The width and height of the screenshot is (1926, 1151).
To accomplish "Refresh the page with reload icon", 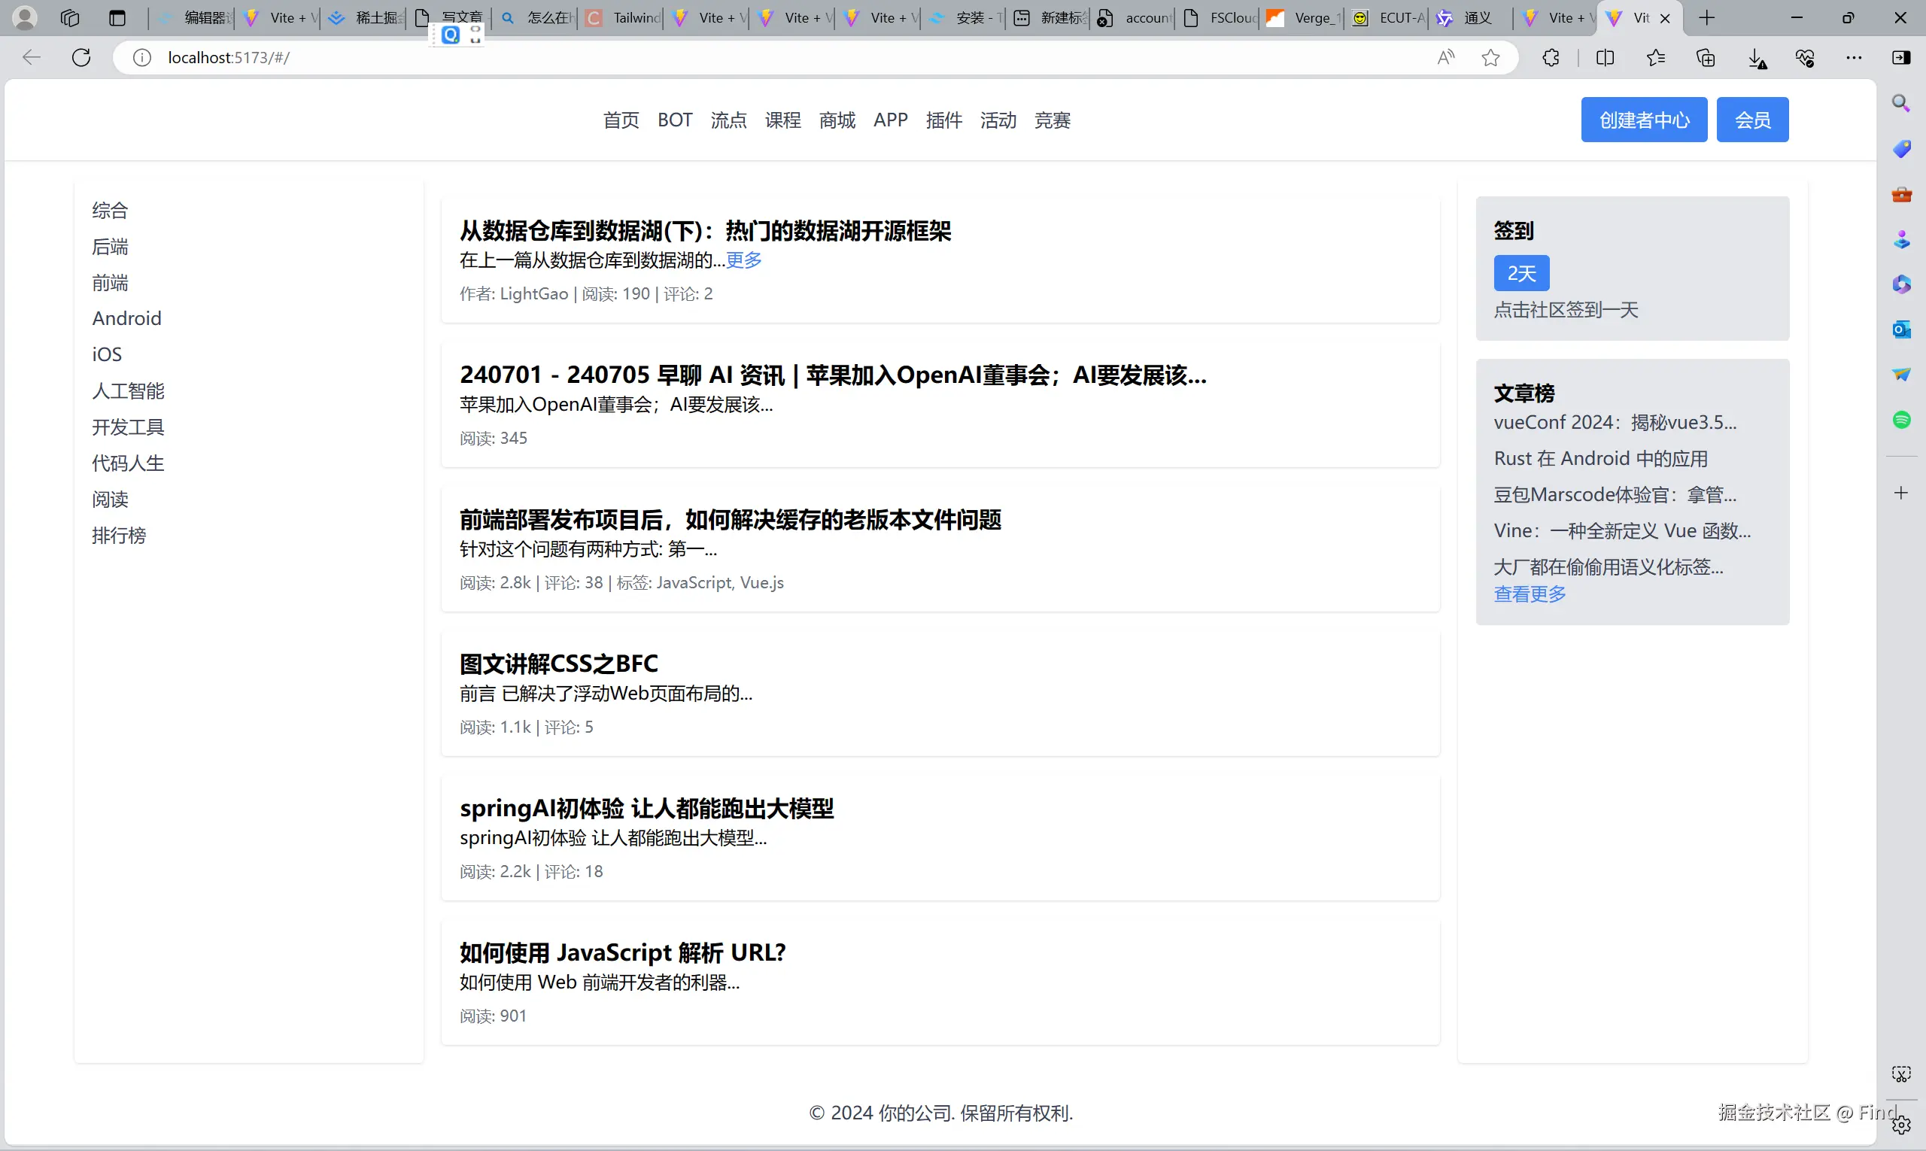I will (x=81, y=57).
